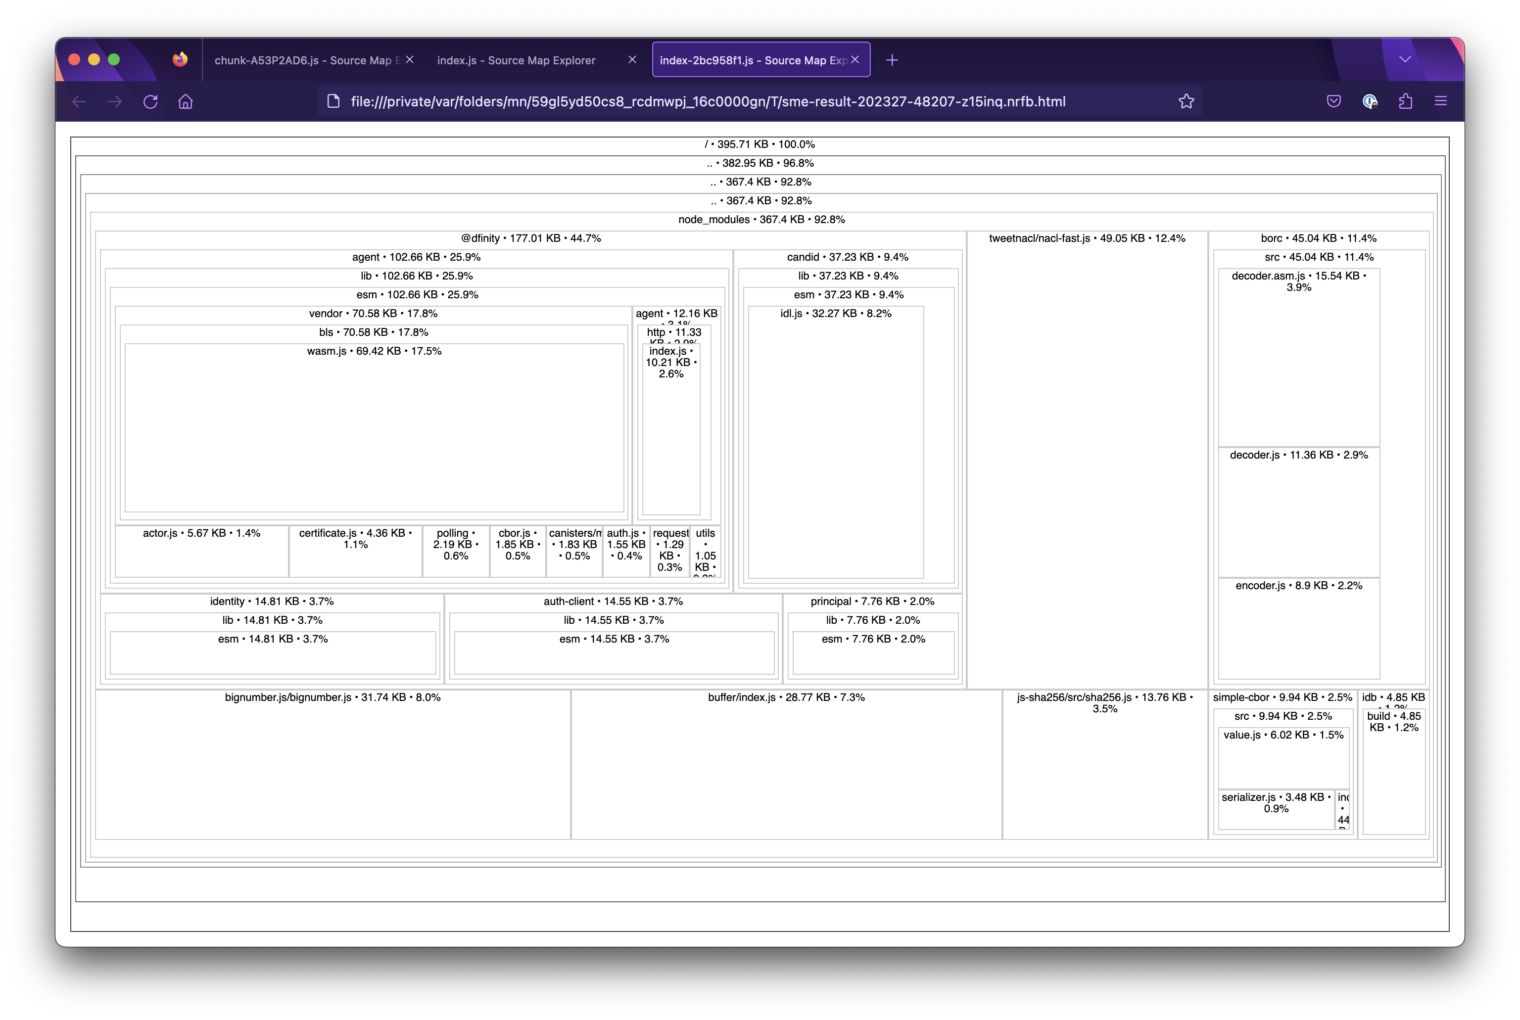Open the Firefox hamburger application menu
Screen dimensions: 1520x1020
[1441, 101]
